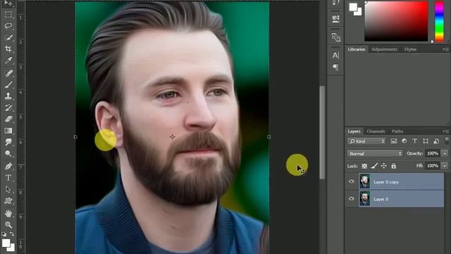Select the Zoom tool in toolbar
Image resolution: width=451 pixels, height=254 pixels.
click(x=8, y=224)
